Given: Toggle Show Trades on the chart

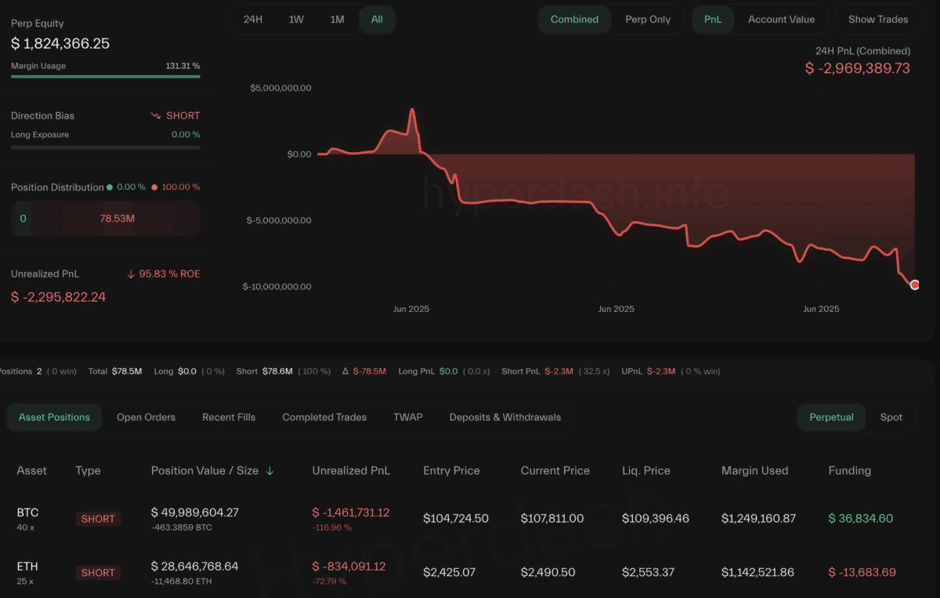Looking at the screenshot, I should [878, 20].
